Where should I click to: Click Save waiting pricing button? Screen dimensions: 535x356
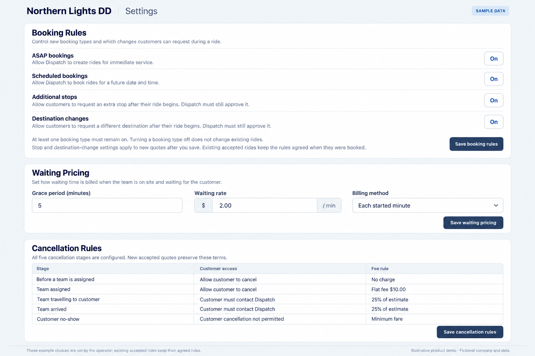click(x=473, y=222)
